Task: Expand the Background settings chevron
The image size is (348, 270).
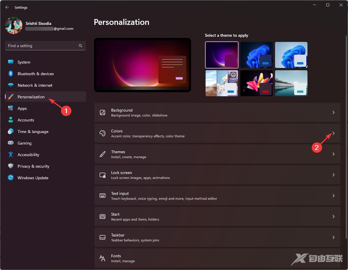Action: click(x=334, y=112)
